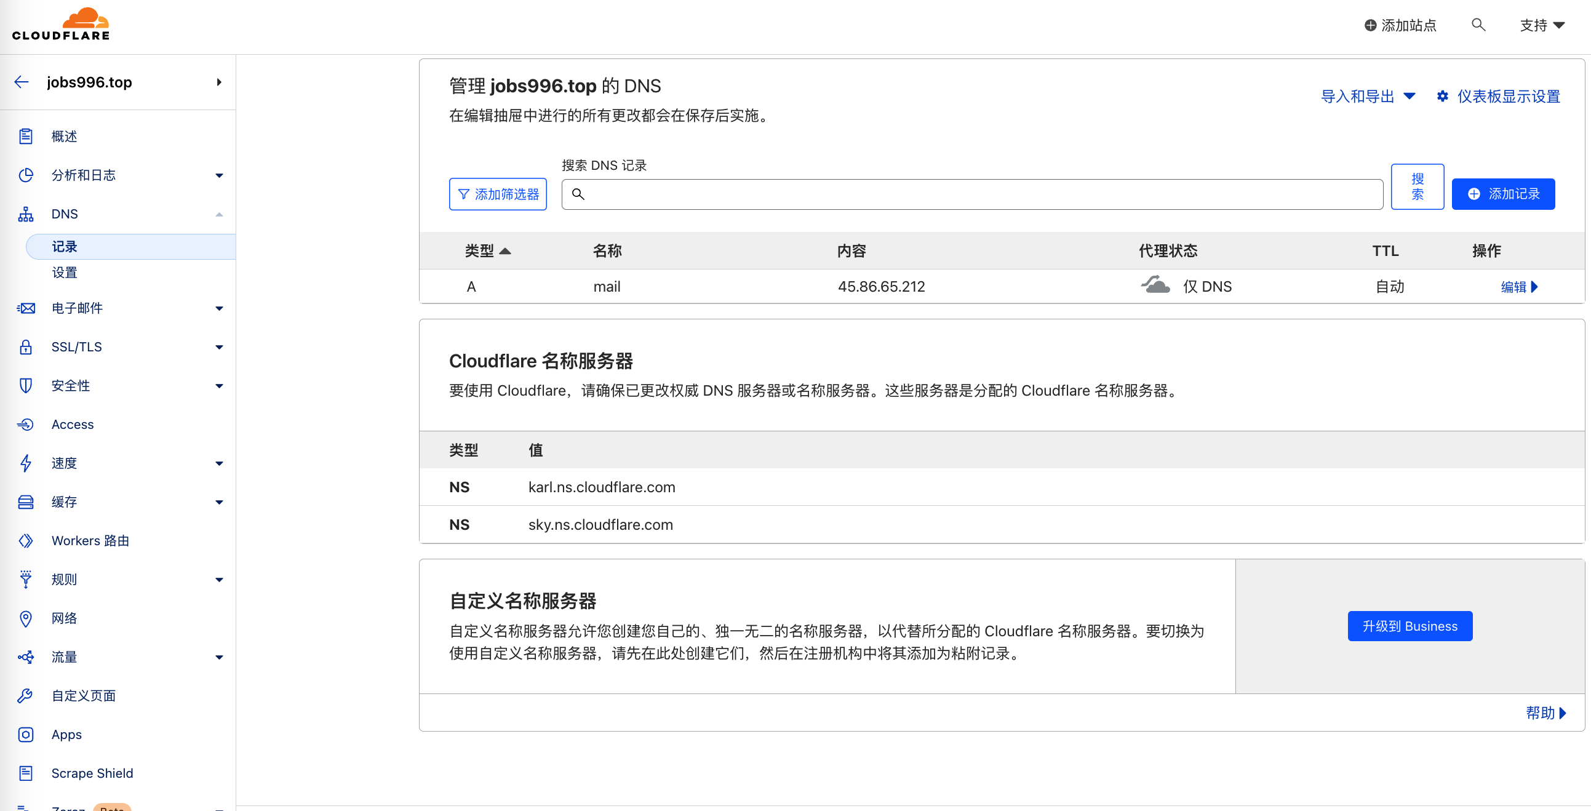
Task: Click the DNS network tree icon
Action: pos(25,214)
